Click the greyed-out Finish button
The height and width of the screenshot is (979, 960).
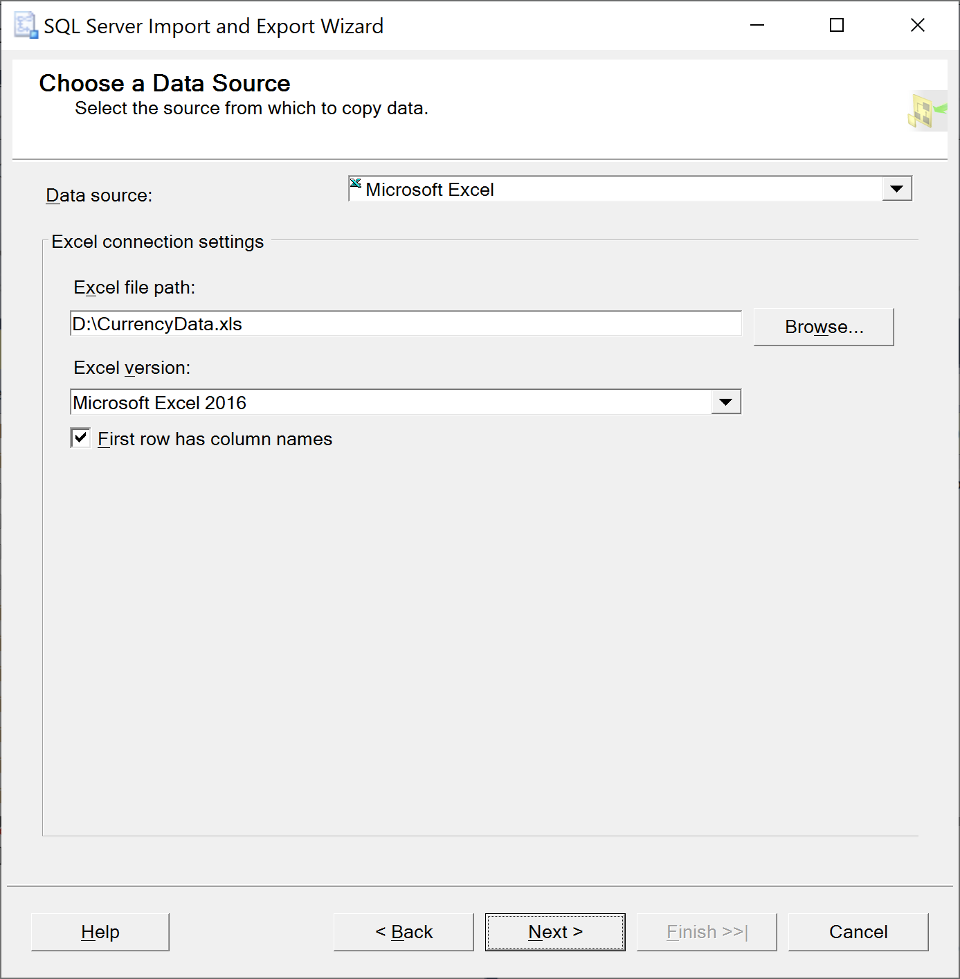click(707, 932)
